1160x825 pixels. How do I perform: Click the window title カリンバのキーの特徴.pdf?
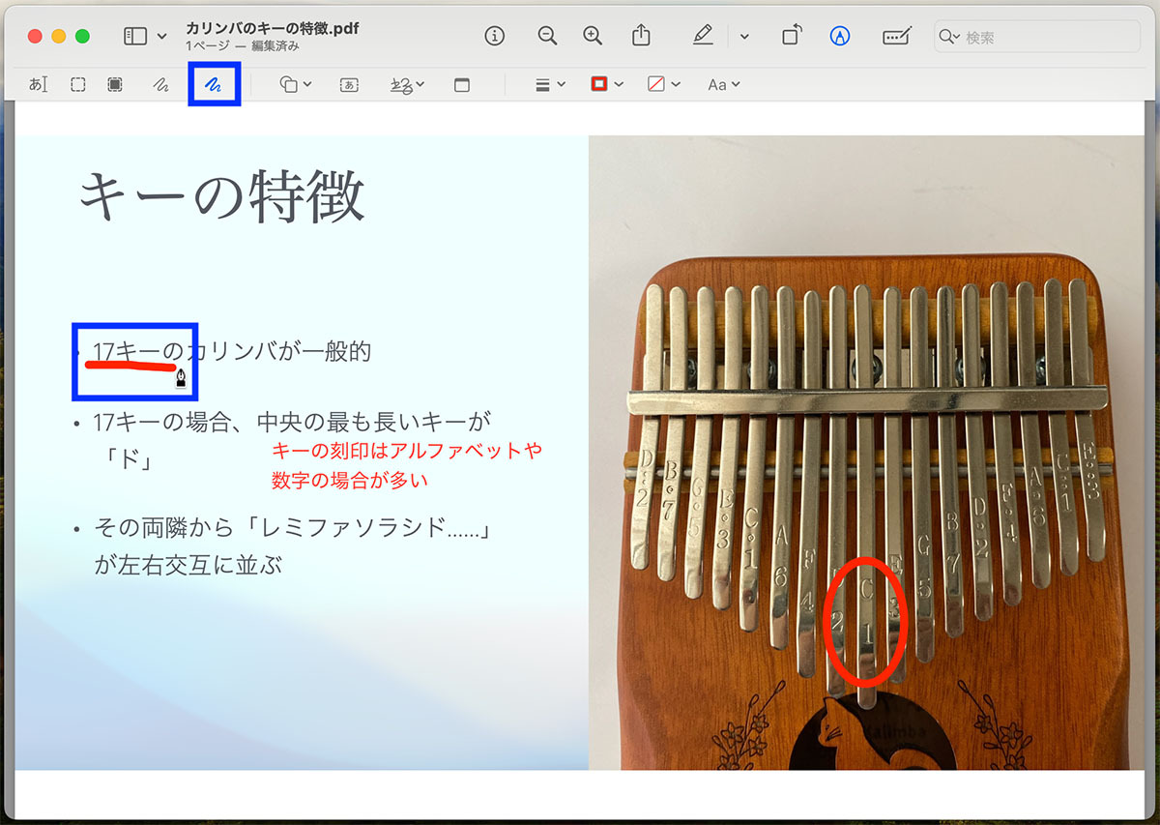pos(273,28)
